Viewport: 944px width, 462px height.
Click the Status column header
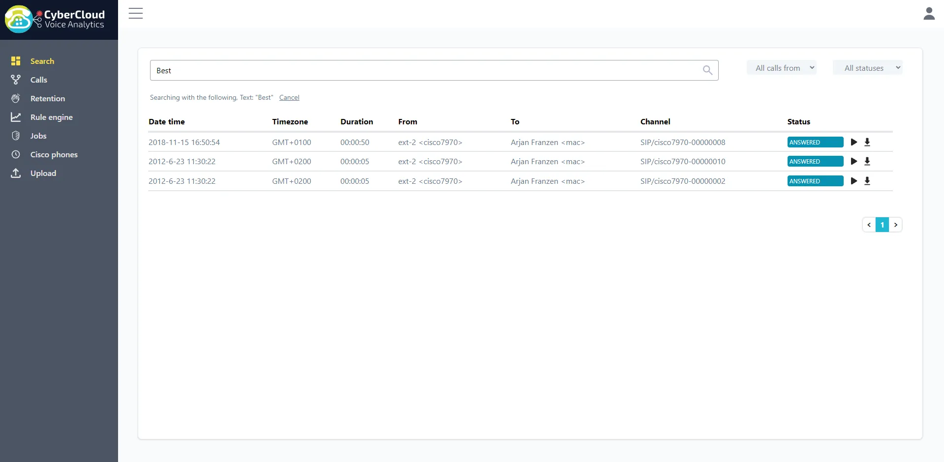coord(798,121)
